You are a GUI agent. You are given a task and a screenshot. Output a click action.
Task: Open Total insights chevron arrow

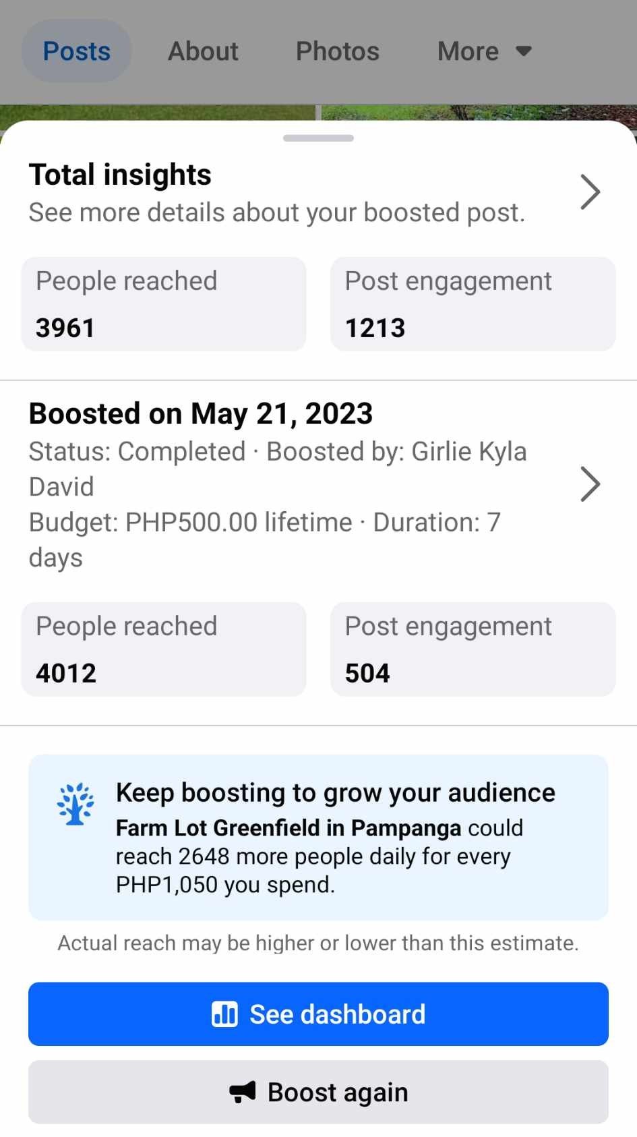click(x=590, y=192)
